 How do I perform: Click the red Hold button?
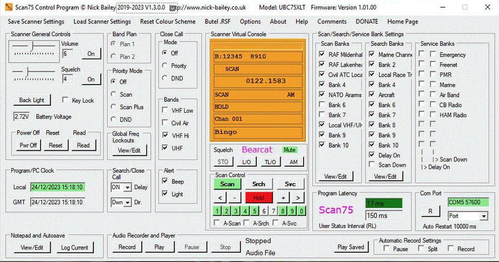(x=259, y=198)
